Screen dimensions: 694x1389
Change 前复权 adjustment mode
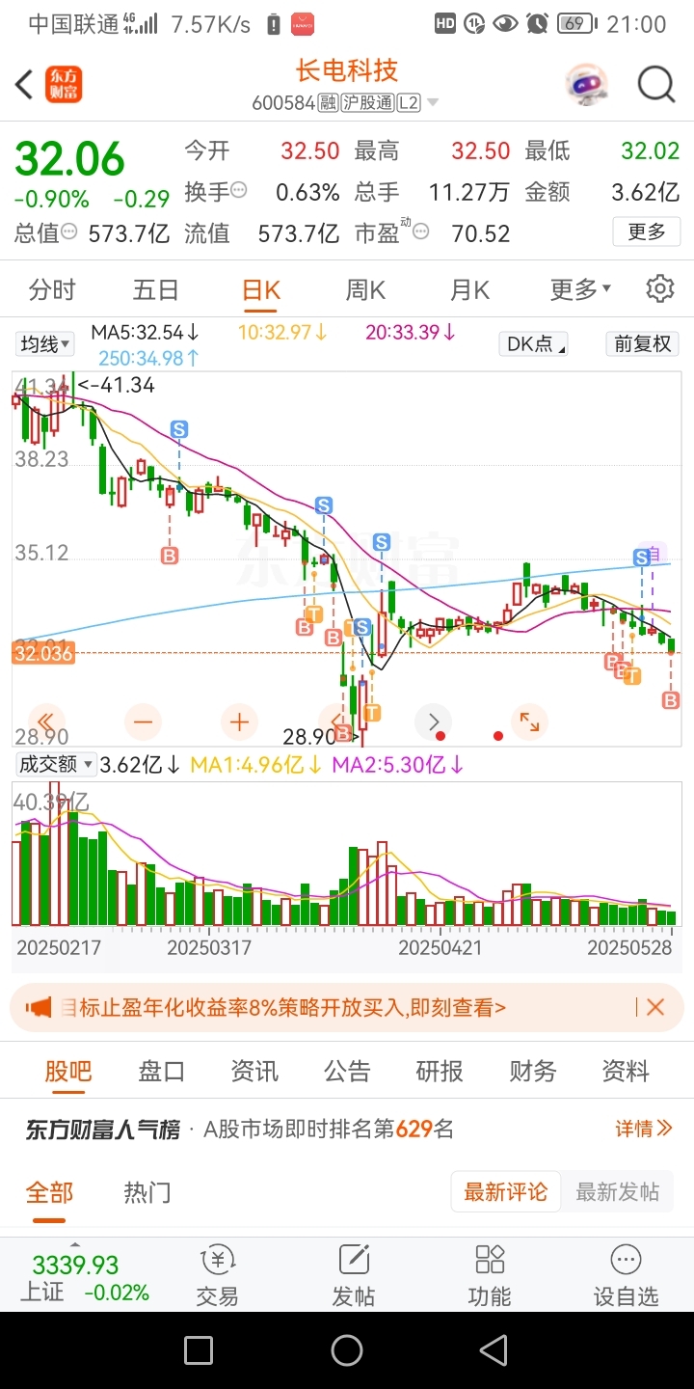pyautogui.click(x=643, y=344)
